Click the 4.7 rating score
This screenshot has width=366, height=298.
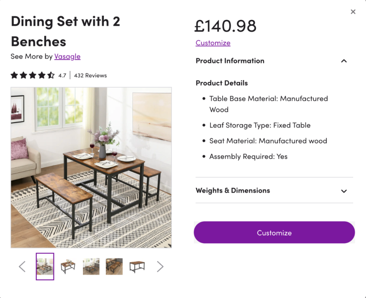pyautogui.click(x=62, y=75)
